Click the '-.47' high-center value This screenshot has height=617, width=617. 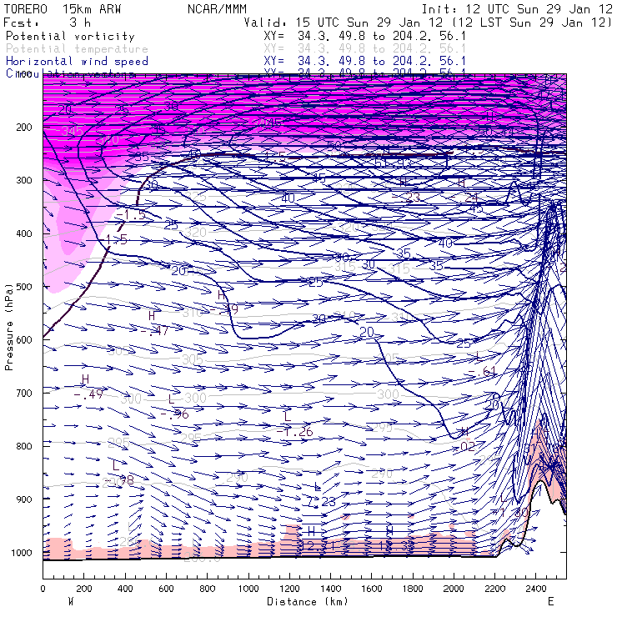point(154,331)
